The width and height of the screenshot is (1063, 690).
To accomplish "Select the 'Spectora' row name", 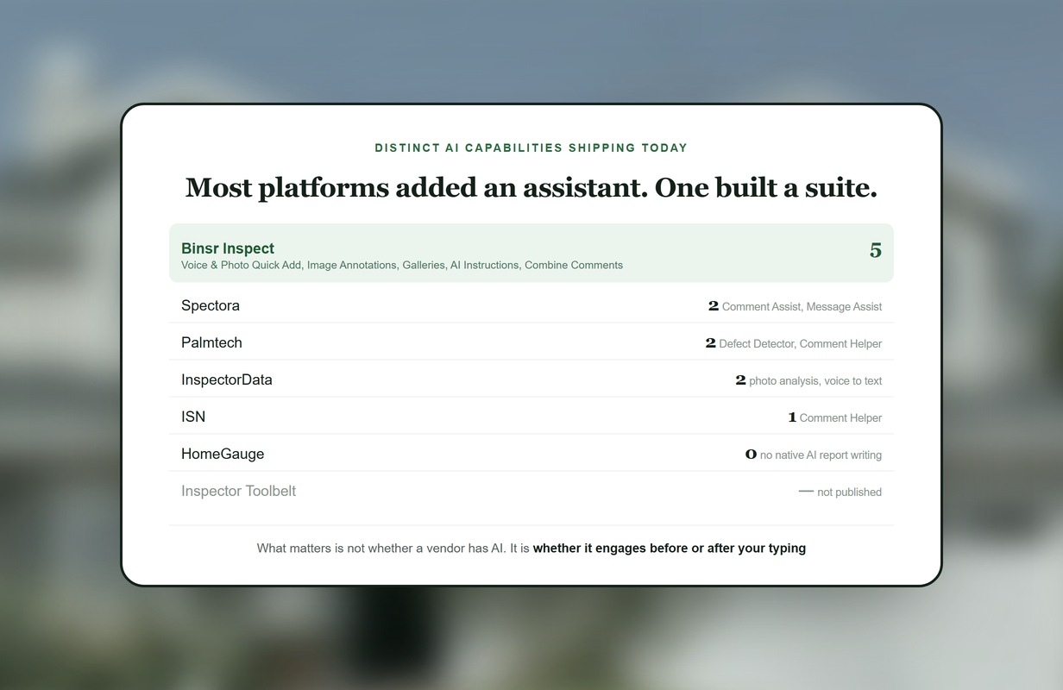I will [x=211, y=305].
